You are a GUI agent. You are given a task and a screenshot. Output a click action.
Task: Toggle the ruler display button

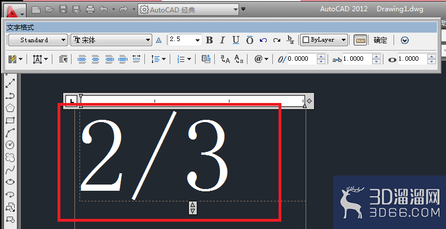click(x=360, y=41)
